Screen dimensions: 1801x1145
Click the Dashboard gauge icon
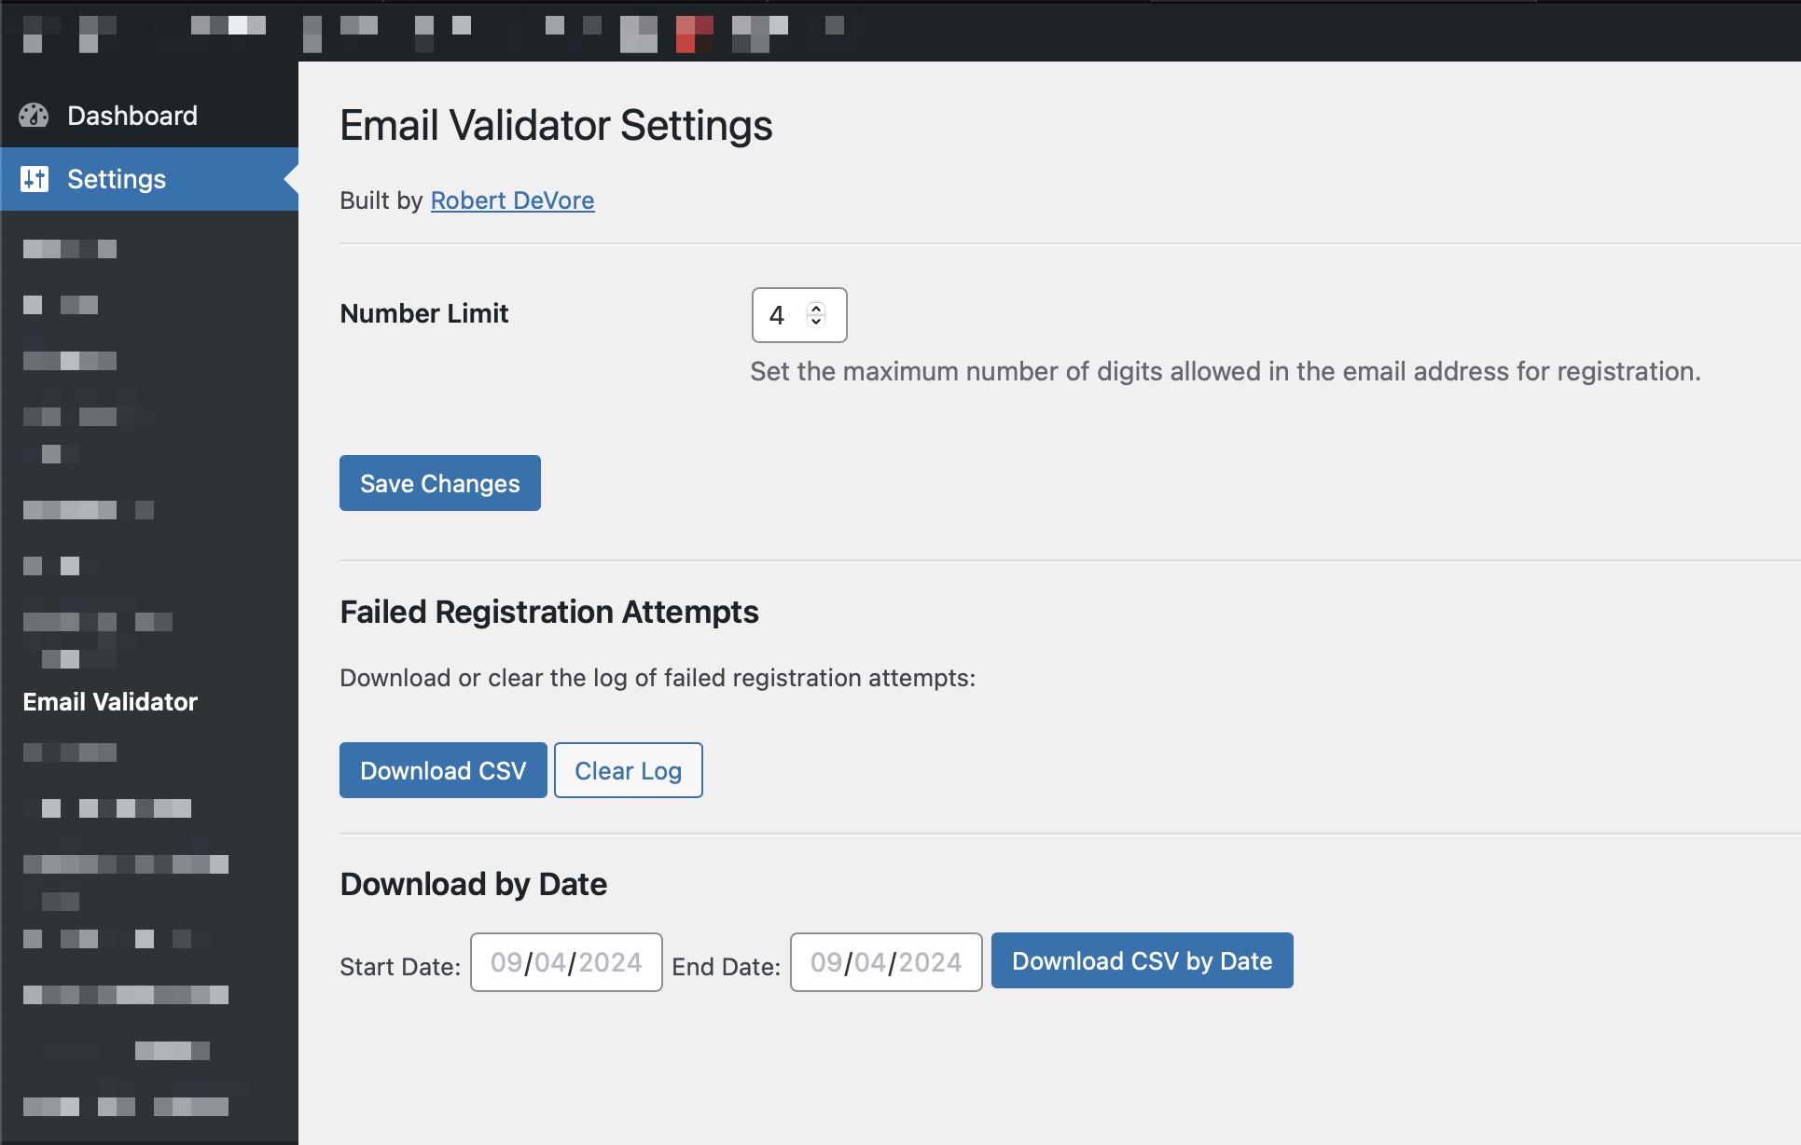(x=34, y=116)
